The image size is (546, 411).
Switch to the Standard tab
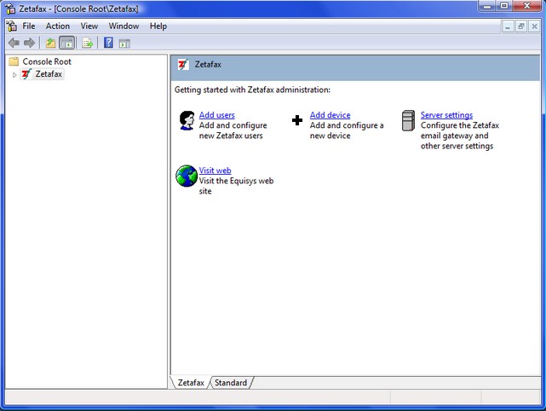[x=230, y=383]
